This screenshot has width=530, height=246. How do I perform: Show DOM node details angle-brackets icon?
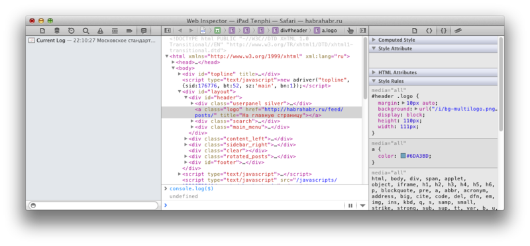[429, 31]
